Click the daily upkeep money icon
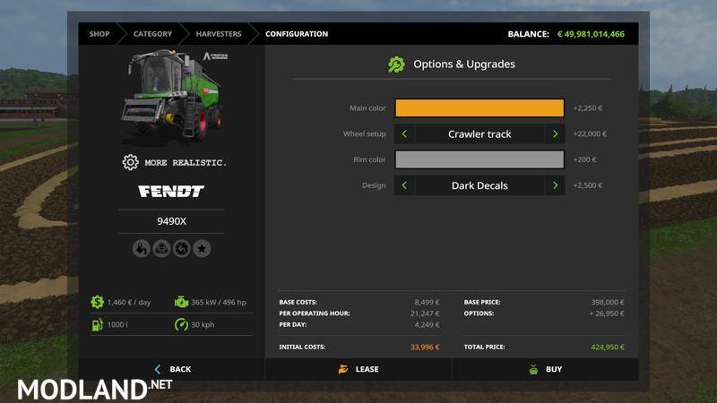717x403 pixels. pyautogui.click(x=97, y=302)
